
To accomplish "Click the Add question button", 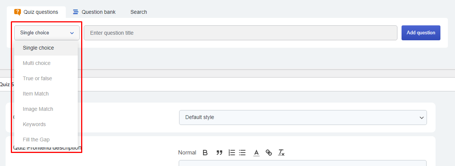I will (421, 33).
